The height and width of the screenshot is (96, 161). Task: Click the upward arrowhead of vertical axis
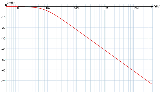point(6,5)
